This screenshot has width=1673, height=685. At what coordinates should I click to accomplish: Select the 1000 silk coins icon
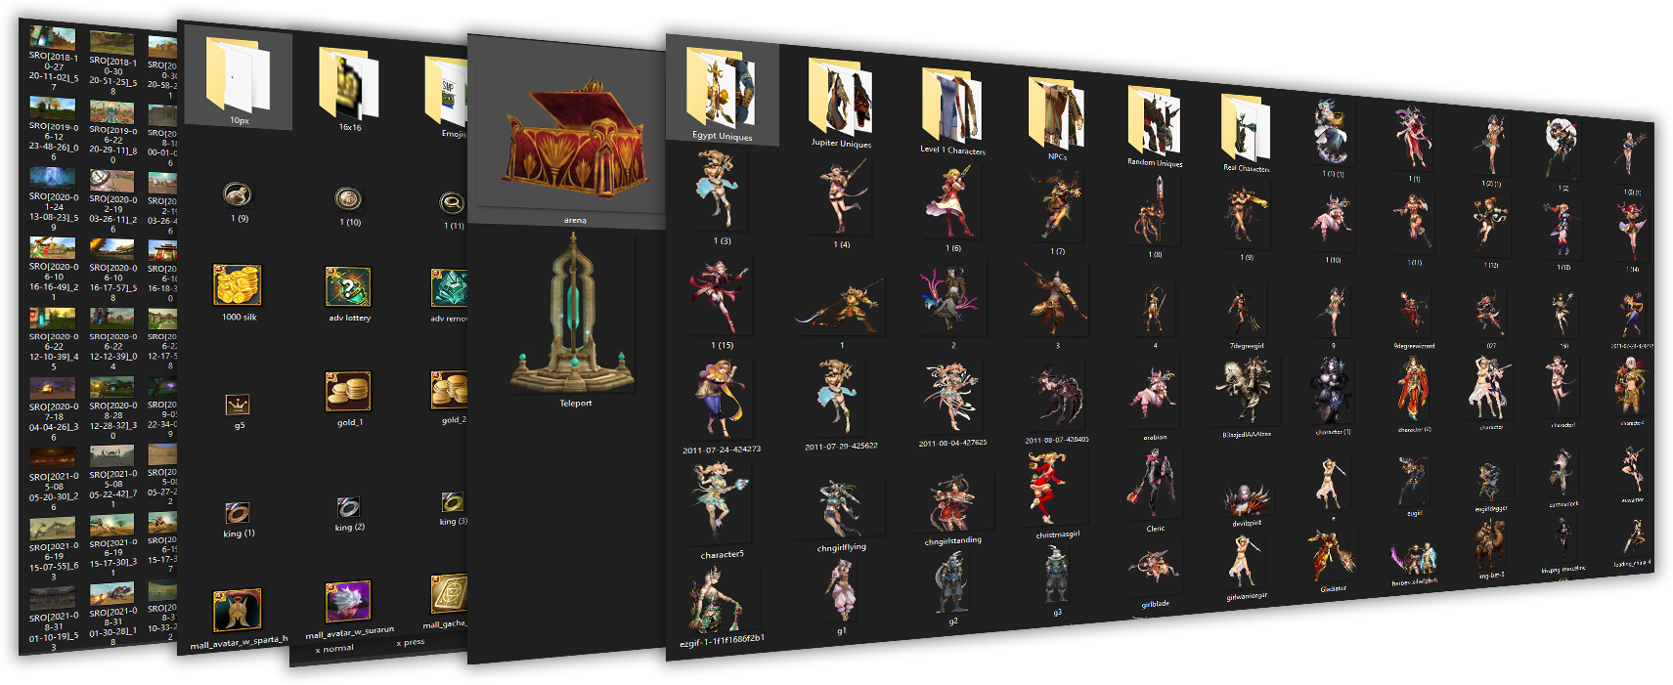point(238,286)
